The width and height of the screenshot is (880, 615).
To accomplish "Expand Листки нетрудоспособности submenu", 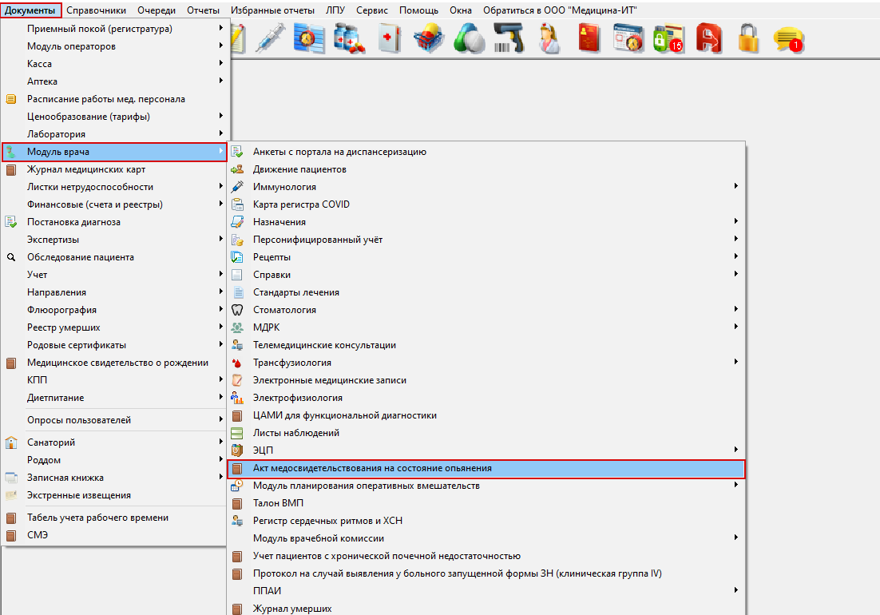I will (114, 187).
